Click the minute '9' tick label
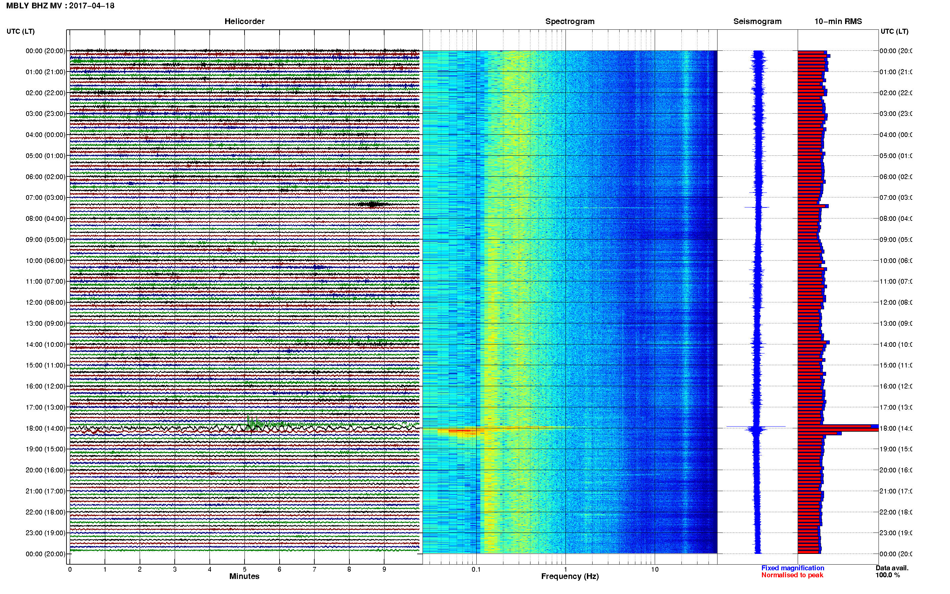This screenshot has height=594, width=950. coord(384,569)
